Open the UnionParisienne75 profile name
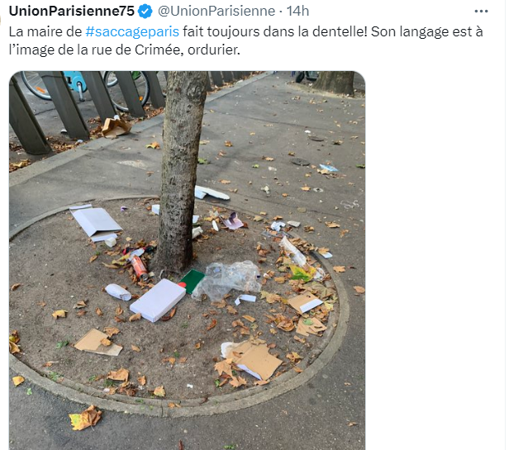509x450 pixels. pos(72,11)
